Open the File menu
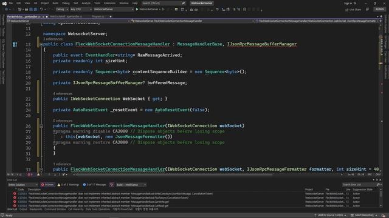389x218 pixels. (x=11, y=3)
